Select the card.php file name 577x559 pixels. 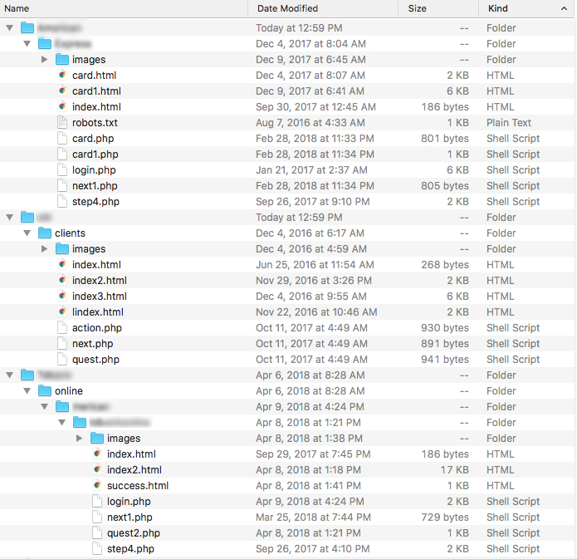[x=93, y=139]
